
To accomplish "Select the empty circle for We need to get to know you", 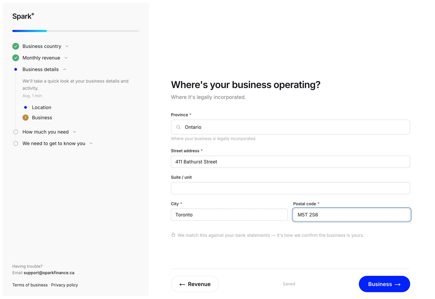I will click(16, 143).
